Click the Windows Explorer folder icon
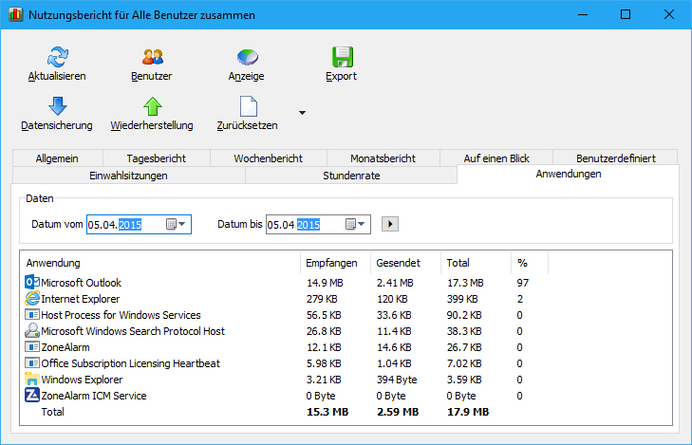692x445 pixels. click(x=32, y=380)
